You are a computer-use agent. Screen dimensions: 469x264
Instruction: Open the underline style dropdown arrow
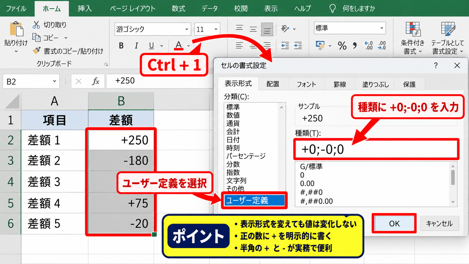(x=162, y=46)
